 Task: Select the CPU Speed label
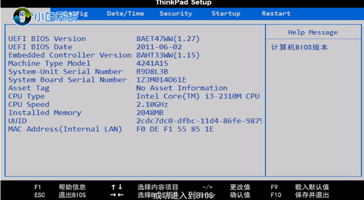pyautogui.click(x=29, y=104)
